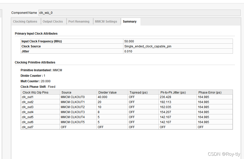Image resolution: width=244 pixels, height=159 pixels.
Task: Click the Mult Counter : 20.000 line
Action: click(x=35, y=81)
